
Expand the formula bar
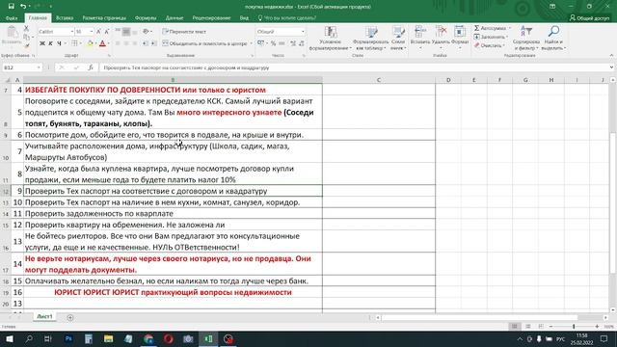pos(611,67)
